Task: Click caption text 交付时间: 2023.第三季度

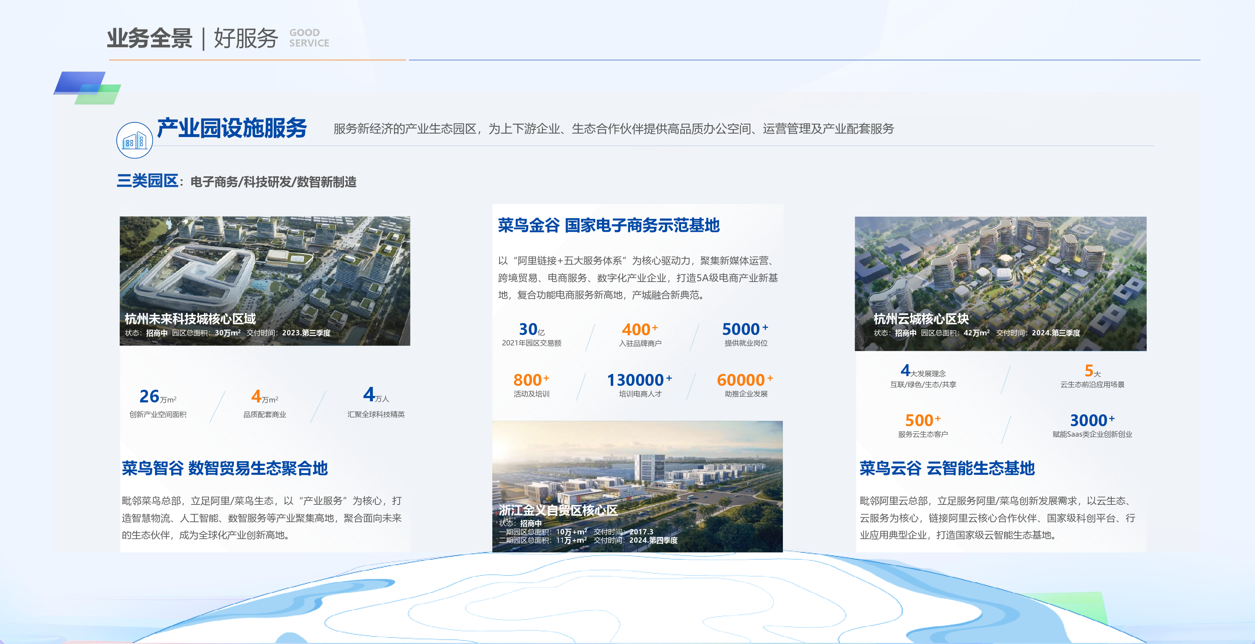Action: [x=288, y=333]
